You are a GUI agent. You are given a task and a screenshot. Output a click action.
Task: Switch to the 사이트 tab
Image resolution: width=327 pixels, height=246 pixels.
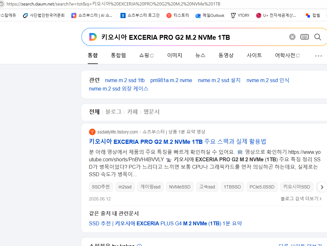tap(254, 55)
